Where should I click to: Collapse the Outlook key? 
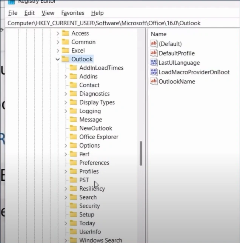pyautogui.click(x=58, y=59)
